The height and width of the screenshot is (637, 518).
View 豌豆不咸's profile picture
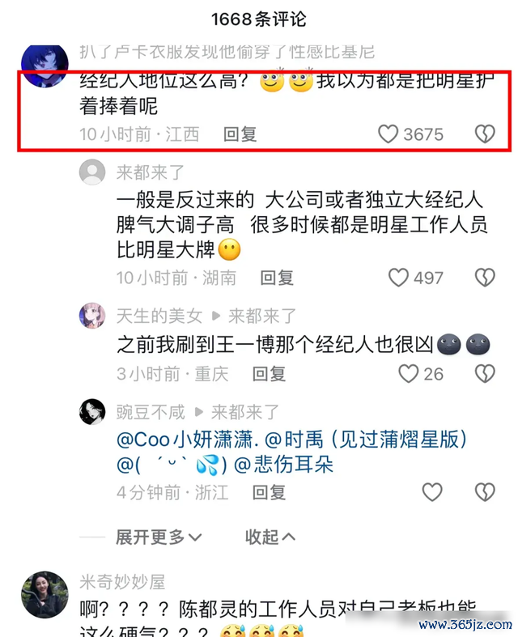[92, 412]
